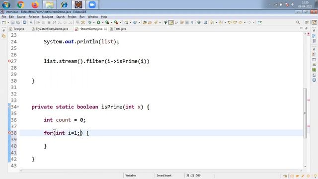Screen dimensions: 318x179
Task: Open the File menu
Action: tap(3, 17)
